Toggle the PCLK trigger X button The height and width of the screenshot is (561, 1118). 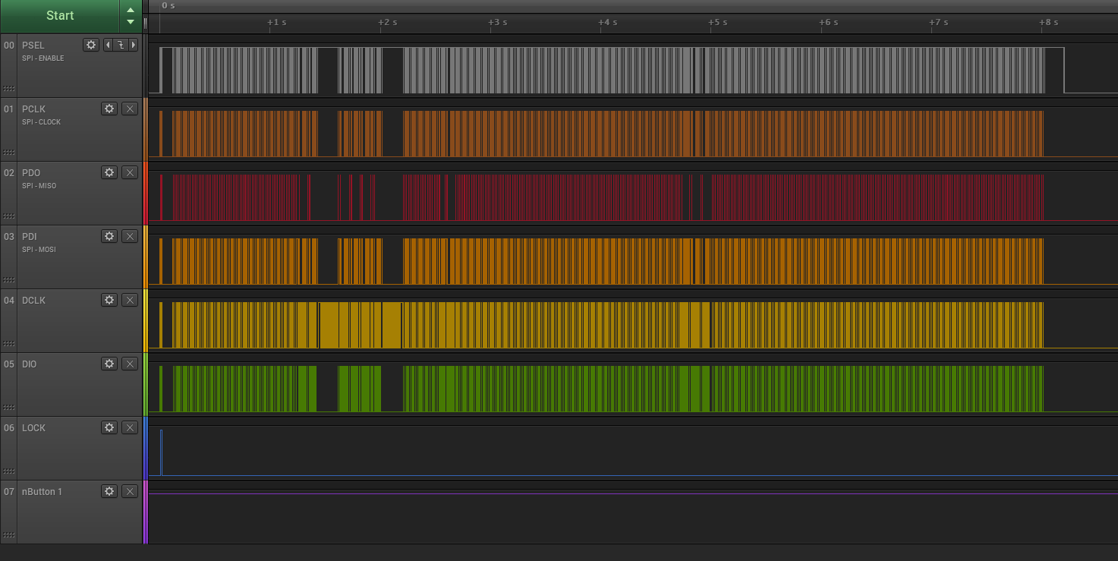[130, 109]
